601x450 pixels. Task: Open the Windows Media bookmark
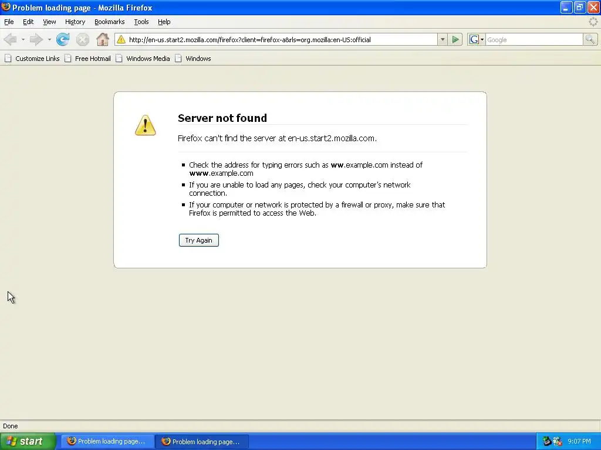143,59
